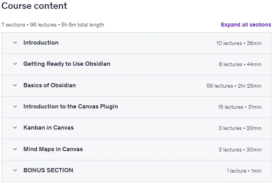This screenshot has width=273, height=183.
Task: Expand the Mind Maps in Canvas chevron
Action: [x=15, y=149]
